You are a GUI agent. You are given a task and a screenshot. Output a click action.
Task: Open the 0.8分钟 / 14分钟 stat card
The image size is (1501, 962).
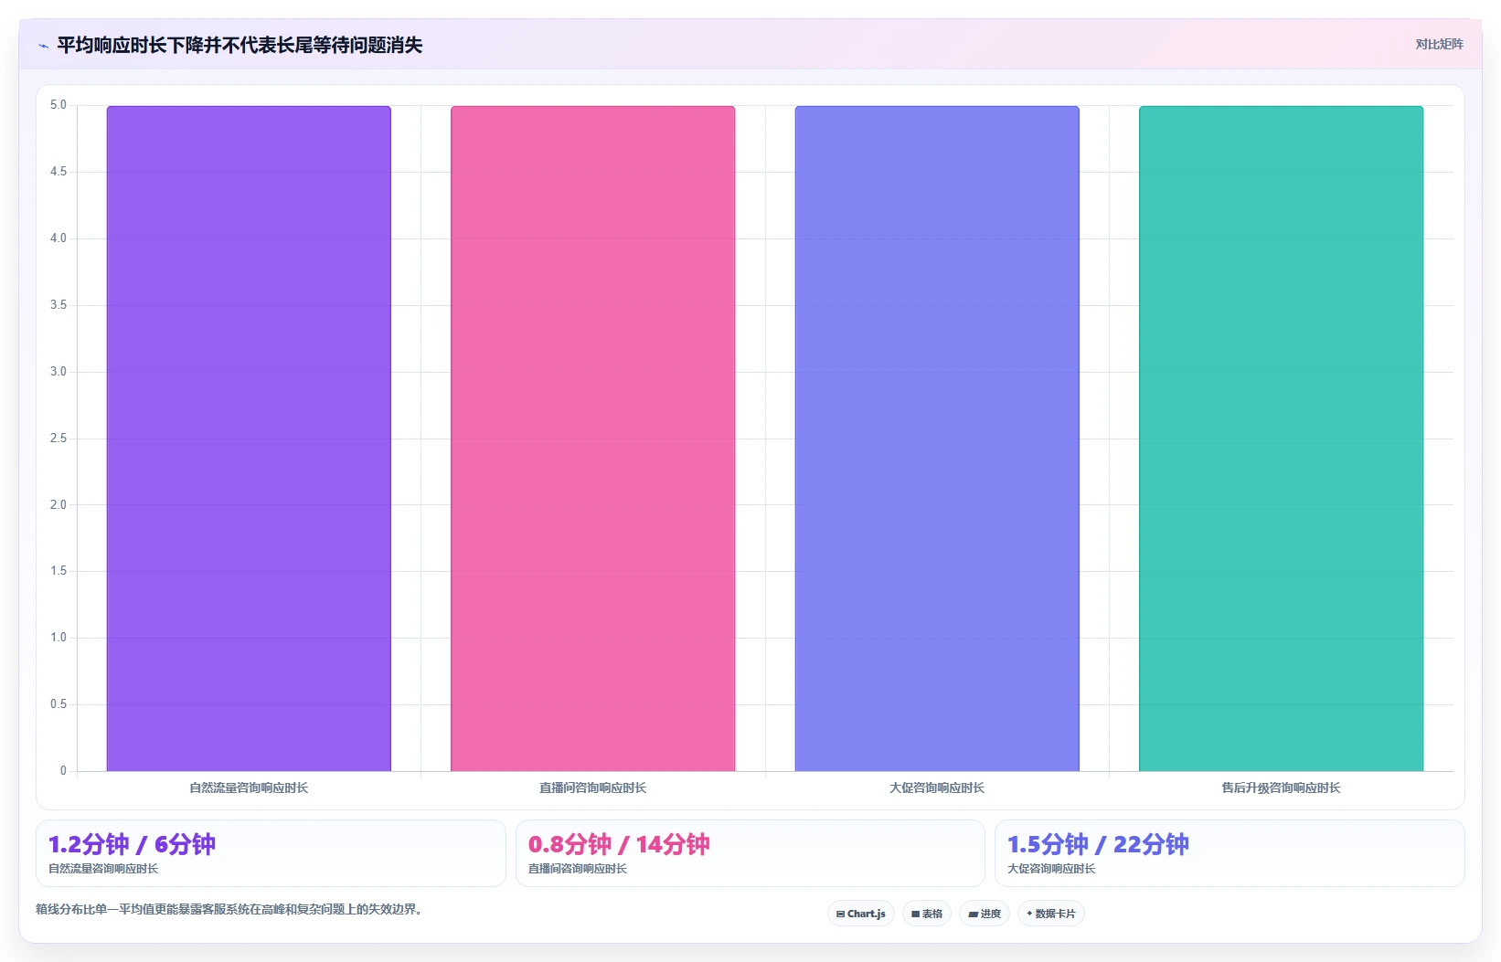[750, 853]
